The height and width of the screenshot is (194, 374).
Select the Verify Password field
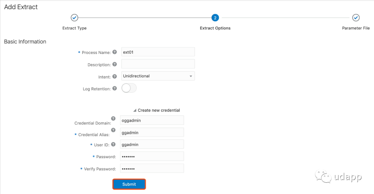[152, 169]
